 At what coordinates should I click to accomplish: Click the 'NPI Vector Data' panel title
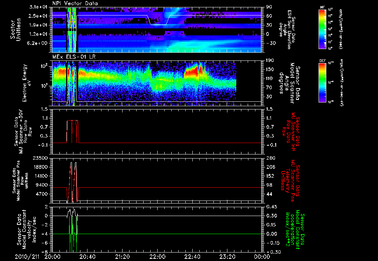point(75,3)
